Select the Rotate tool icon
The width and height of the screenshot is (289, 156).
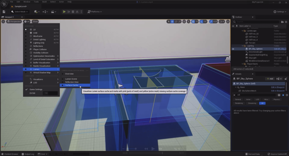pos(176,22)
